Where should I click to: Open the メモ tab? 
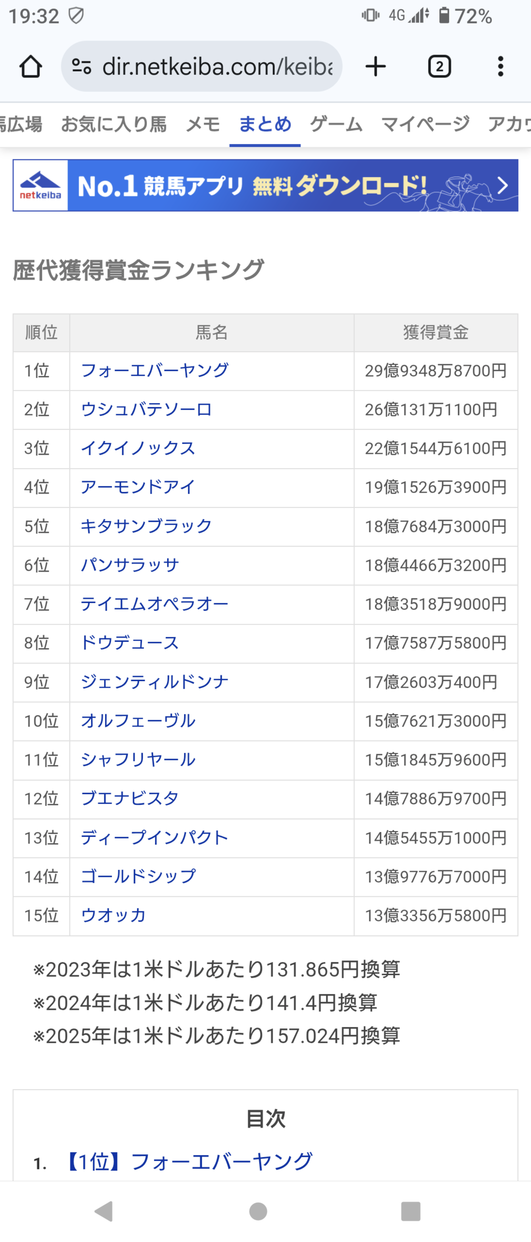click(x=203, y=125)
